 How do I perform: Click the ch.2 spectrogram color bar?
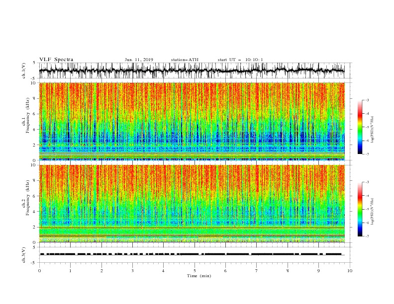click(x=360, y=209)
